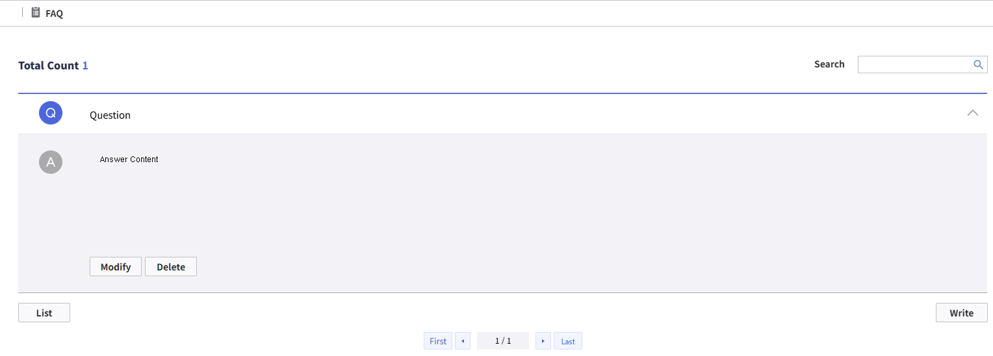This screenshot has height=356, width=993.
Task: Write a new FAQ entry
Action: [962, 313]
